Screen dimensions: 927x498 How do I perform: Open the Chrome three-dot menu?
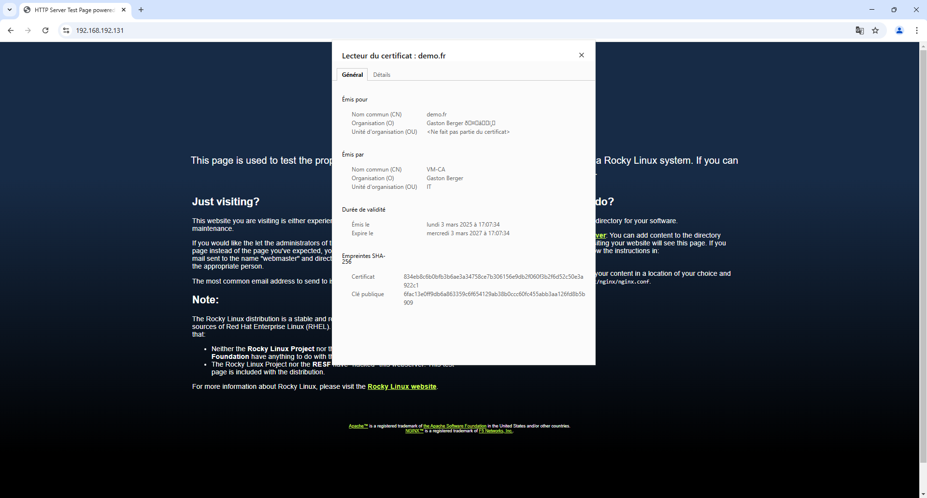[917, 30]
